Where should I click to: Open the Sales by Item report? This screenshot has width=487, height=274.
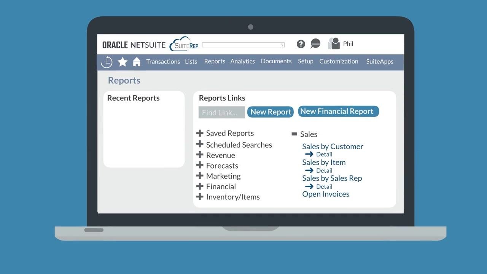pyautogui.click(x=324, y=162)
